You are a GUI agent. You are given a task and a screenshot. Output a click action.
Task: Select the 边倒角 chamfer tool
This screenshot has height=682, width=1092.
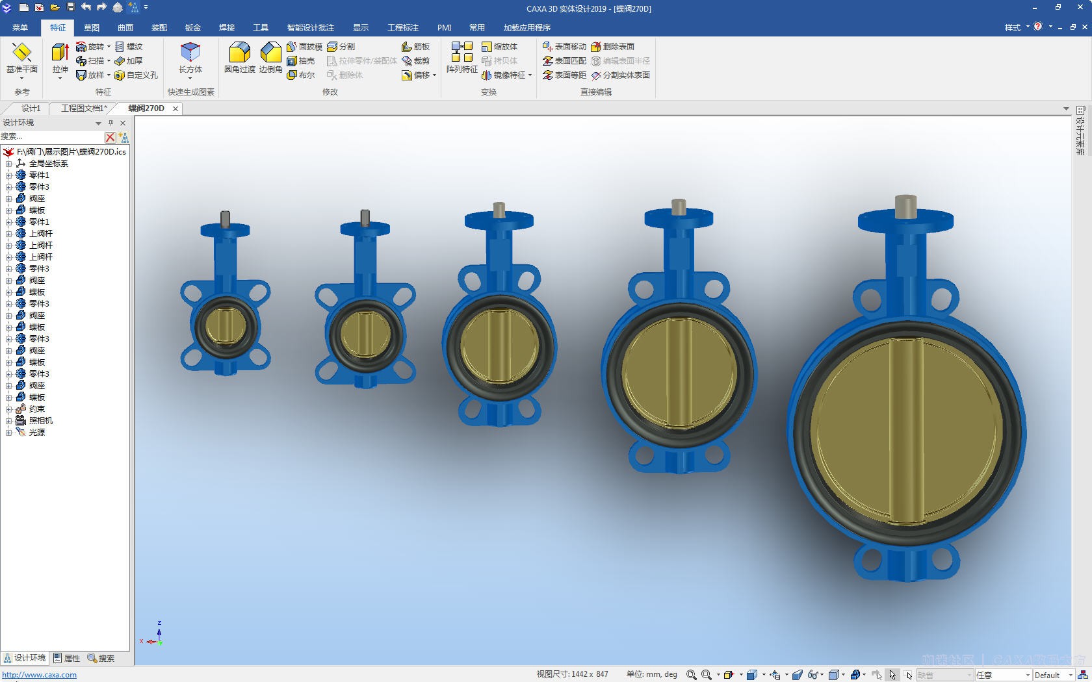tap(270, 58)
